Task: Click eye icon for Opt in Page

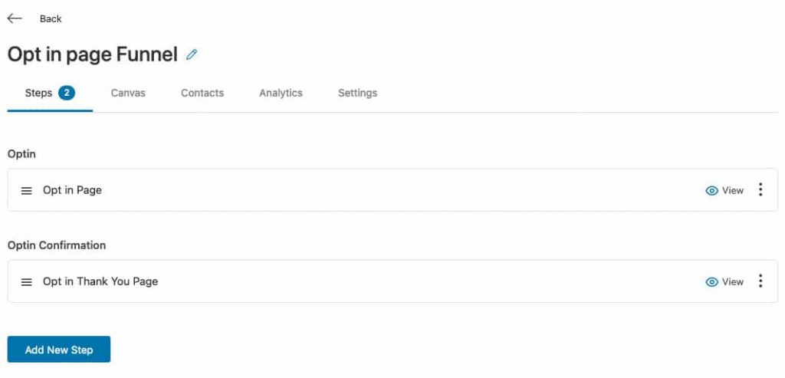Action: [x=711, y=191]
